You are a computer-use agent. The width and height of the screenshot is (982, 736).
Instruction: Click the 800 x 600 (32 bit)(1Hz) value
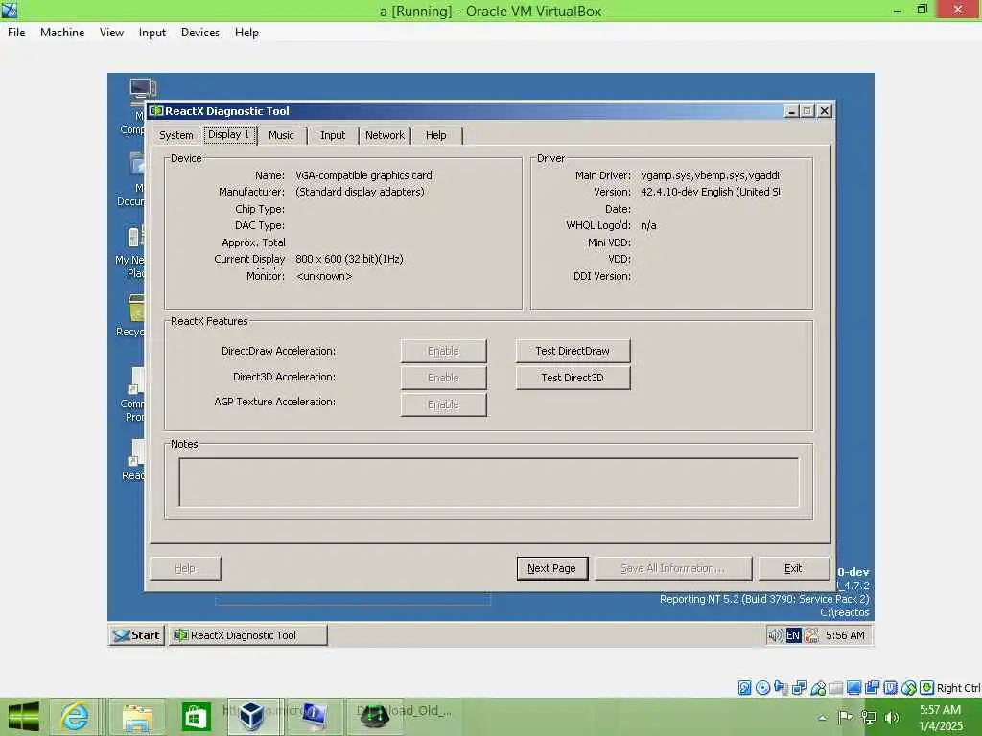click(x=349, y=259)
